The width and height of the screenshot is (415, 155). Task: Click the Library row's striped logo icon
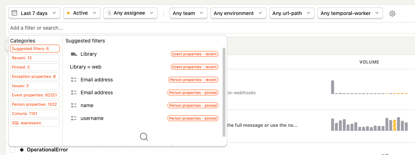point(74,54)
